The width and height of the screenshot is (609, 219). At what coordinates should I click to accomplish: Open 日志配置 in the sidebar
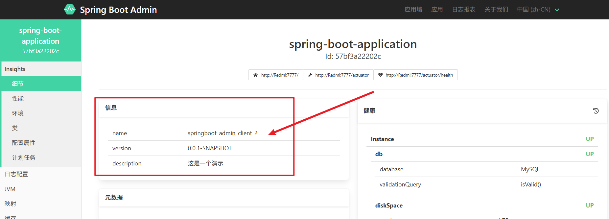coord(41,174)
